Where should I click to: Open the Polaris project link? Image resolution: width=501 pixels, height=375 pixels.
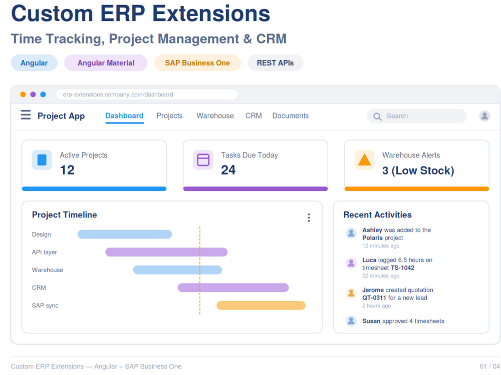point(373,238)
